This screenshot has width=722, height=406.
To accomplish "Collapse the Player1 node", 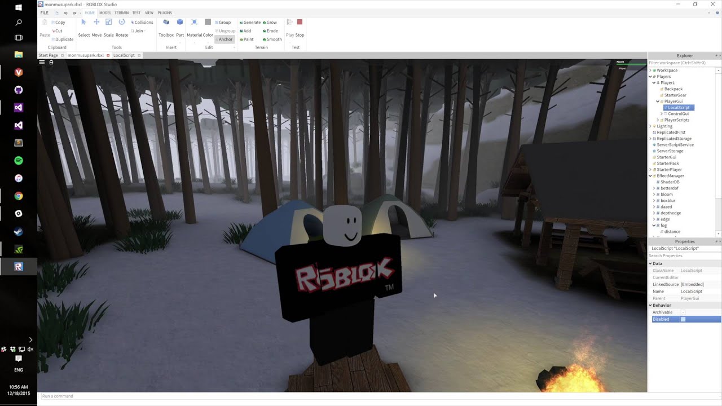I will [x=654, y=83].
